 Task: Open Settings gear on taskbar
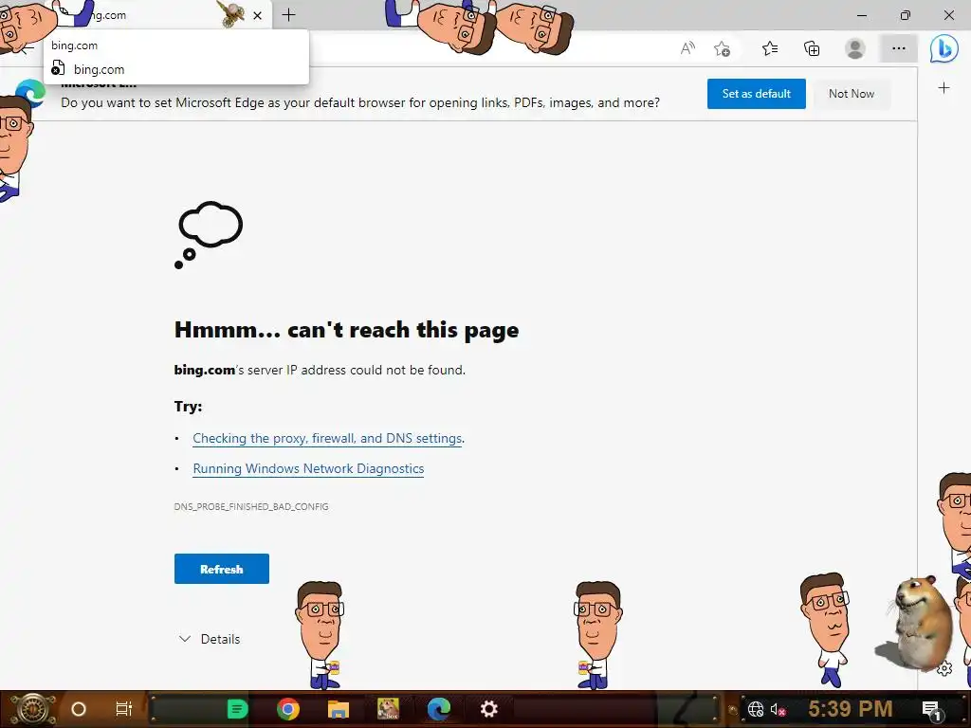click(x=489, y=709)
